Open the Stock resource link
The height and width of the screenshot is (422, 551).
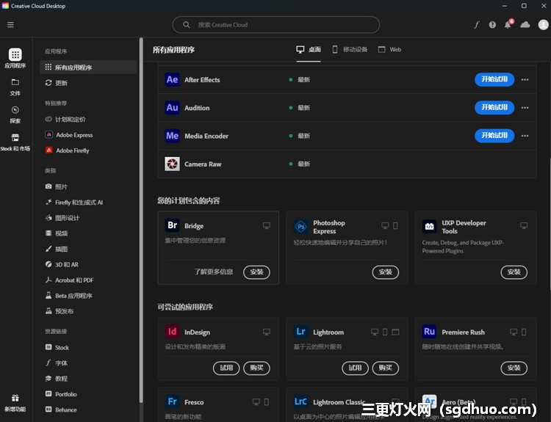(x=57, y=347)
